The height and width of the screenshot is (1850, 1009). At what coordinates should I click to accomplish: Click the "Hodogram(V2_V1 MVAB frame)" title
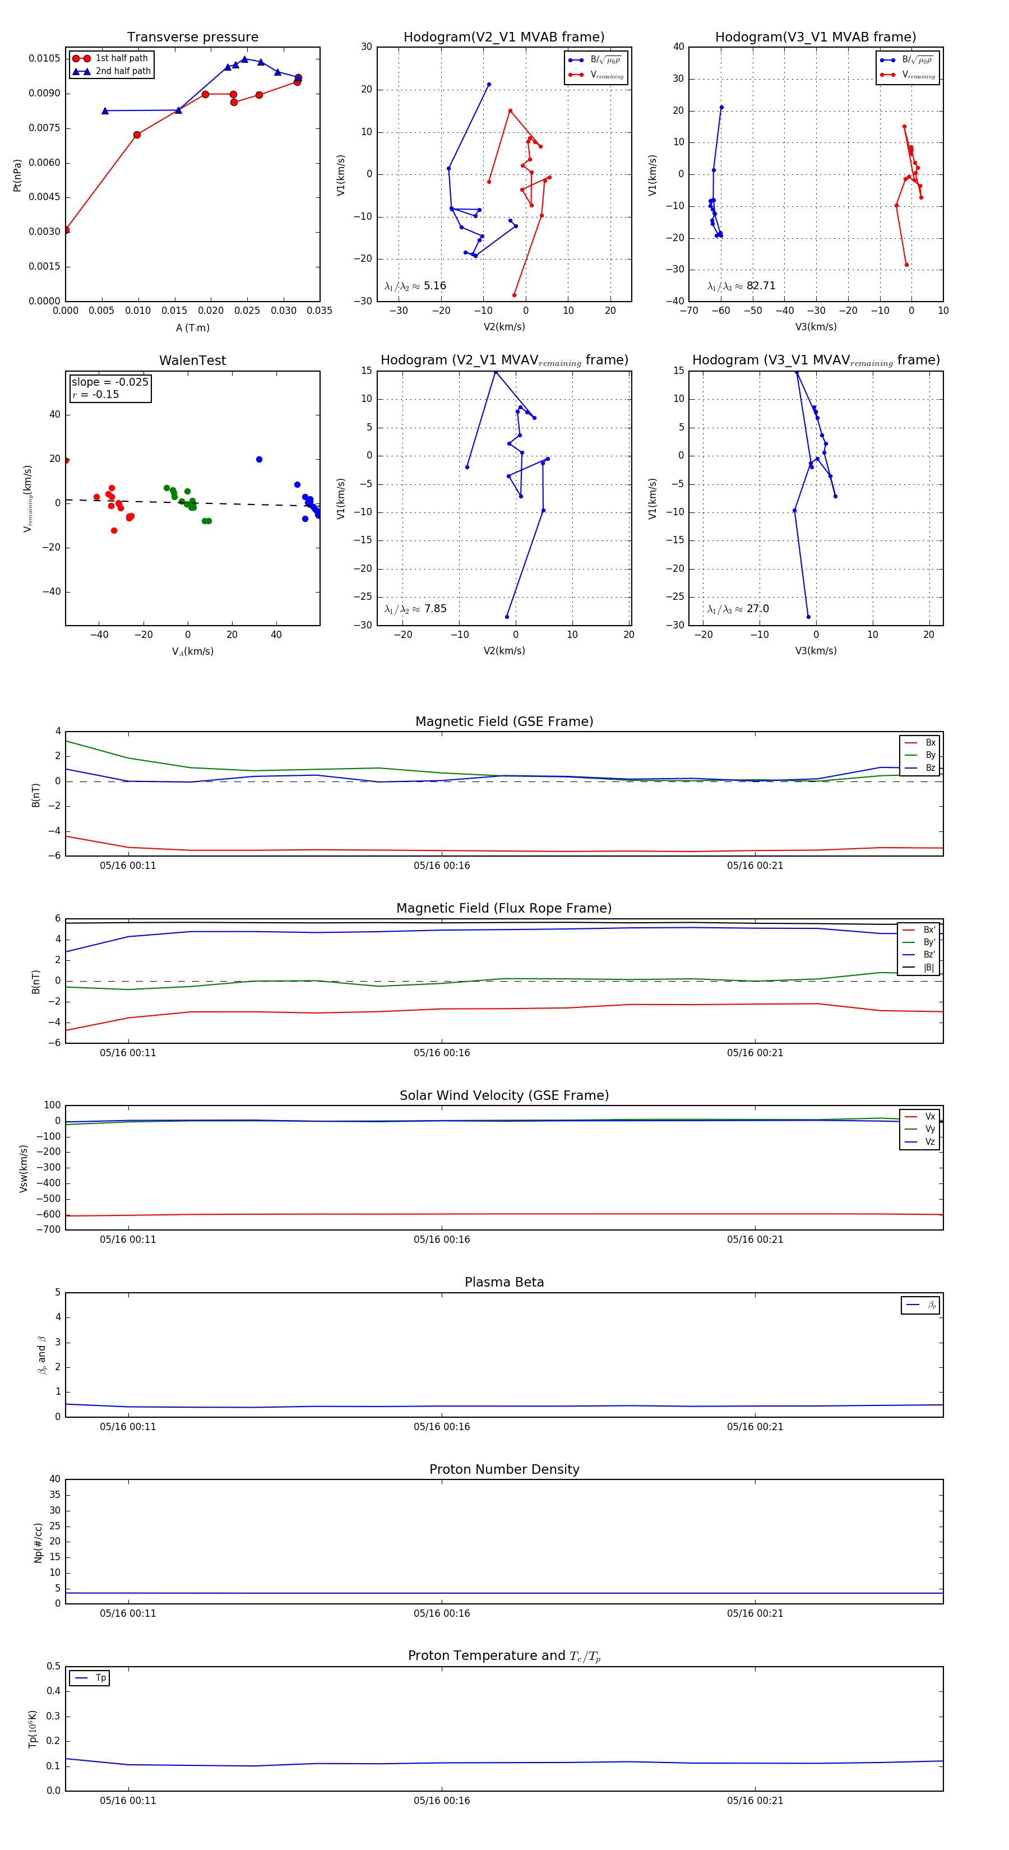pos(504,38)
